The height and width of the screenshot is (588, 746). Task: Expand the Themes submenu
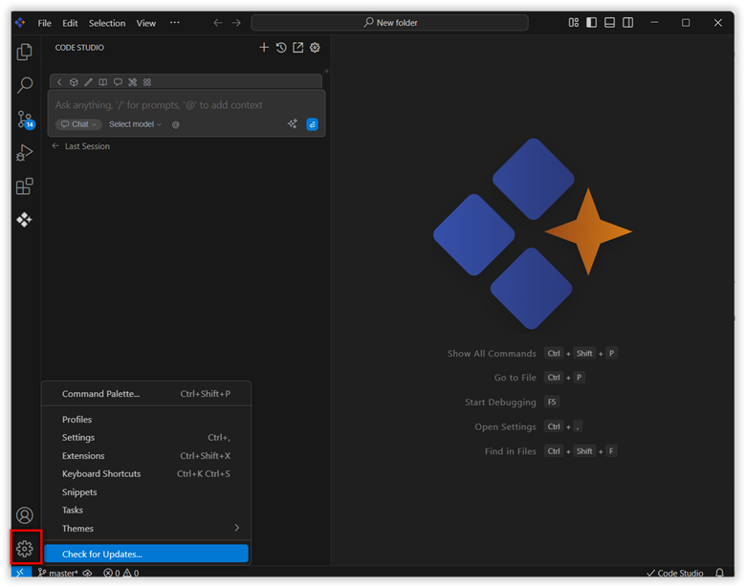click(148, 529)
